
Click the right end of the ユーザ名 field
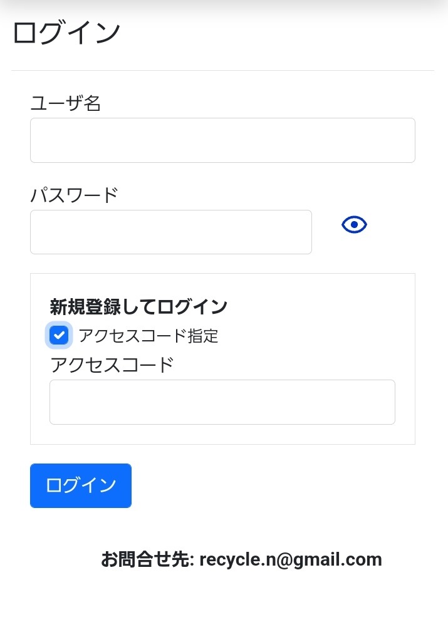pos(401,140)
